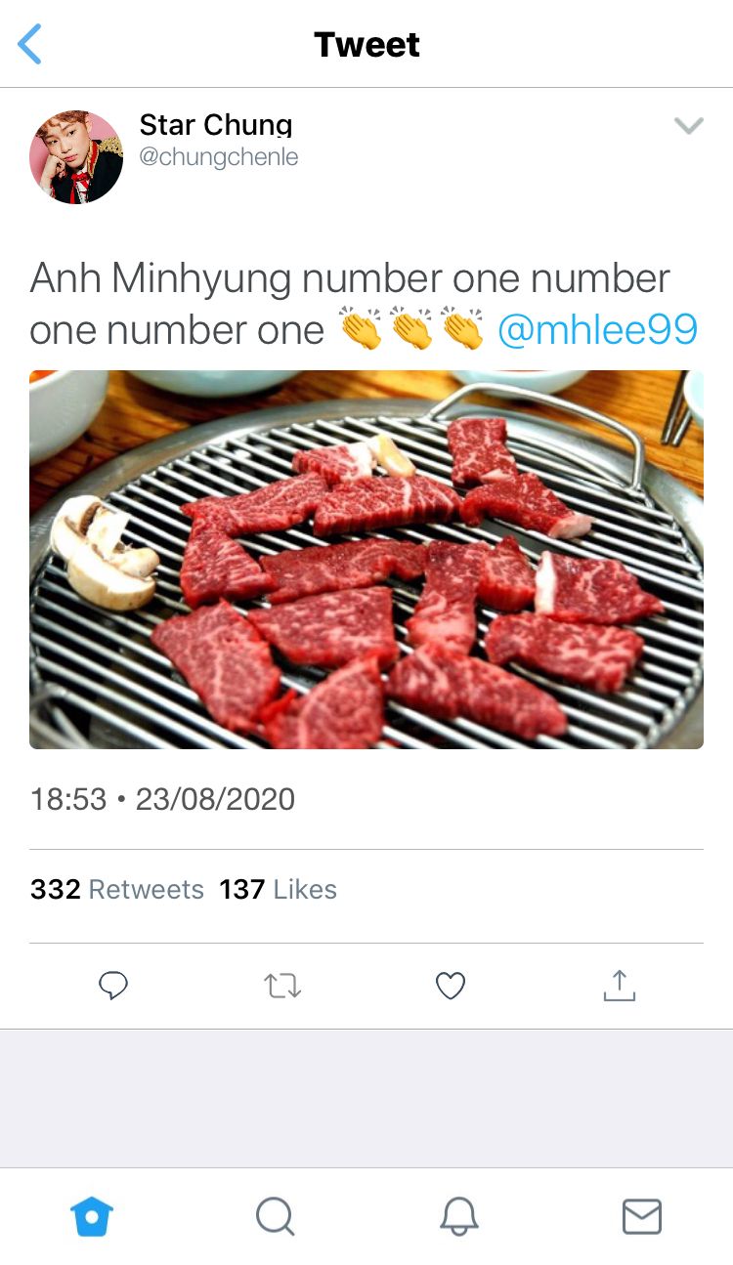This screenshot has width=733, height=1265.
Task: Share the tweet via the upload icon
Action: pyautogui.click(x=619, y=986)
